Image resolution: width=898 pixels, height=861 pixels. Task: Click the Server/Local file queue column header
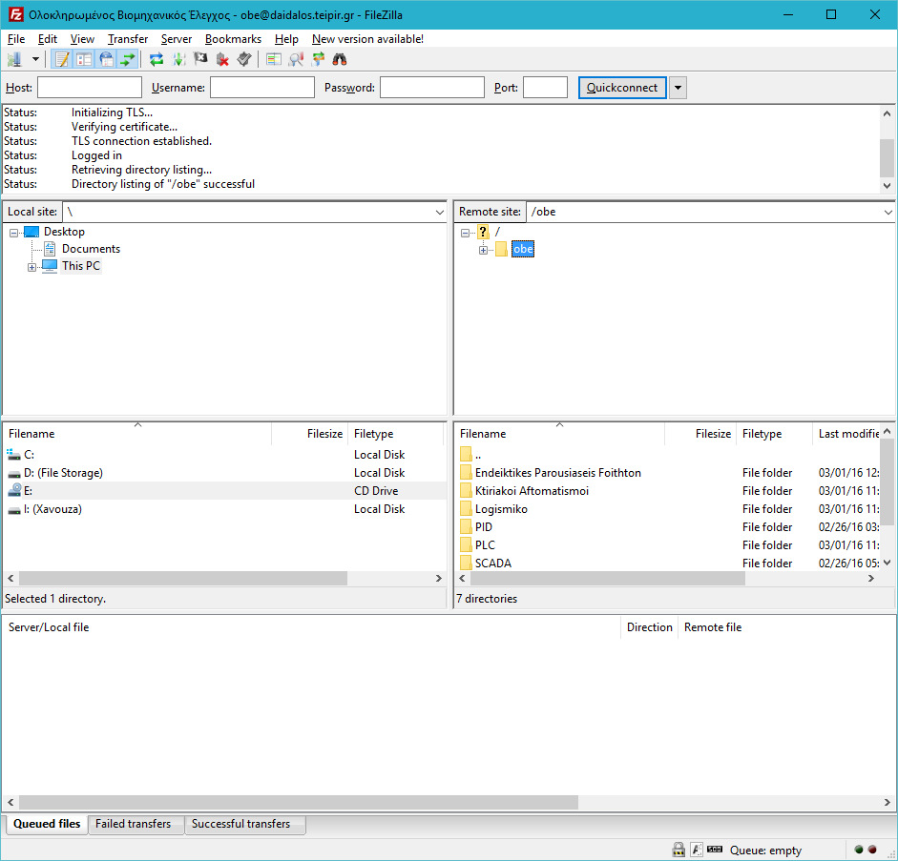coord(313,627)
